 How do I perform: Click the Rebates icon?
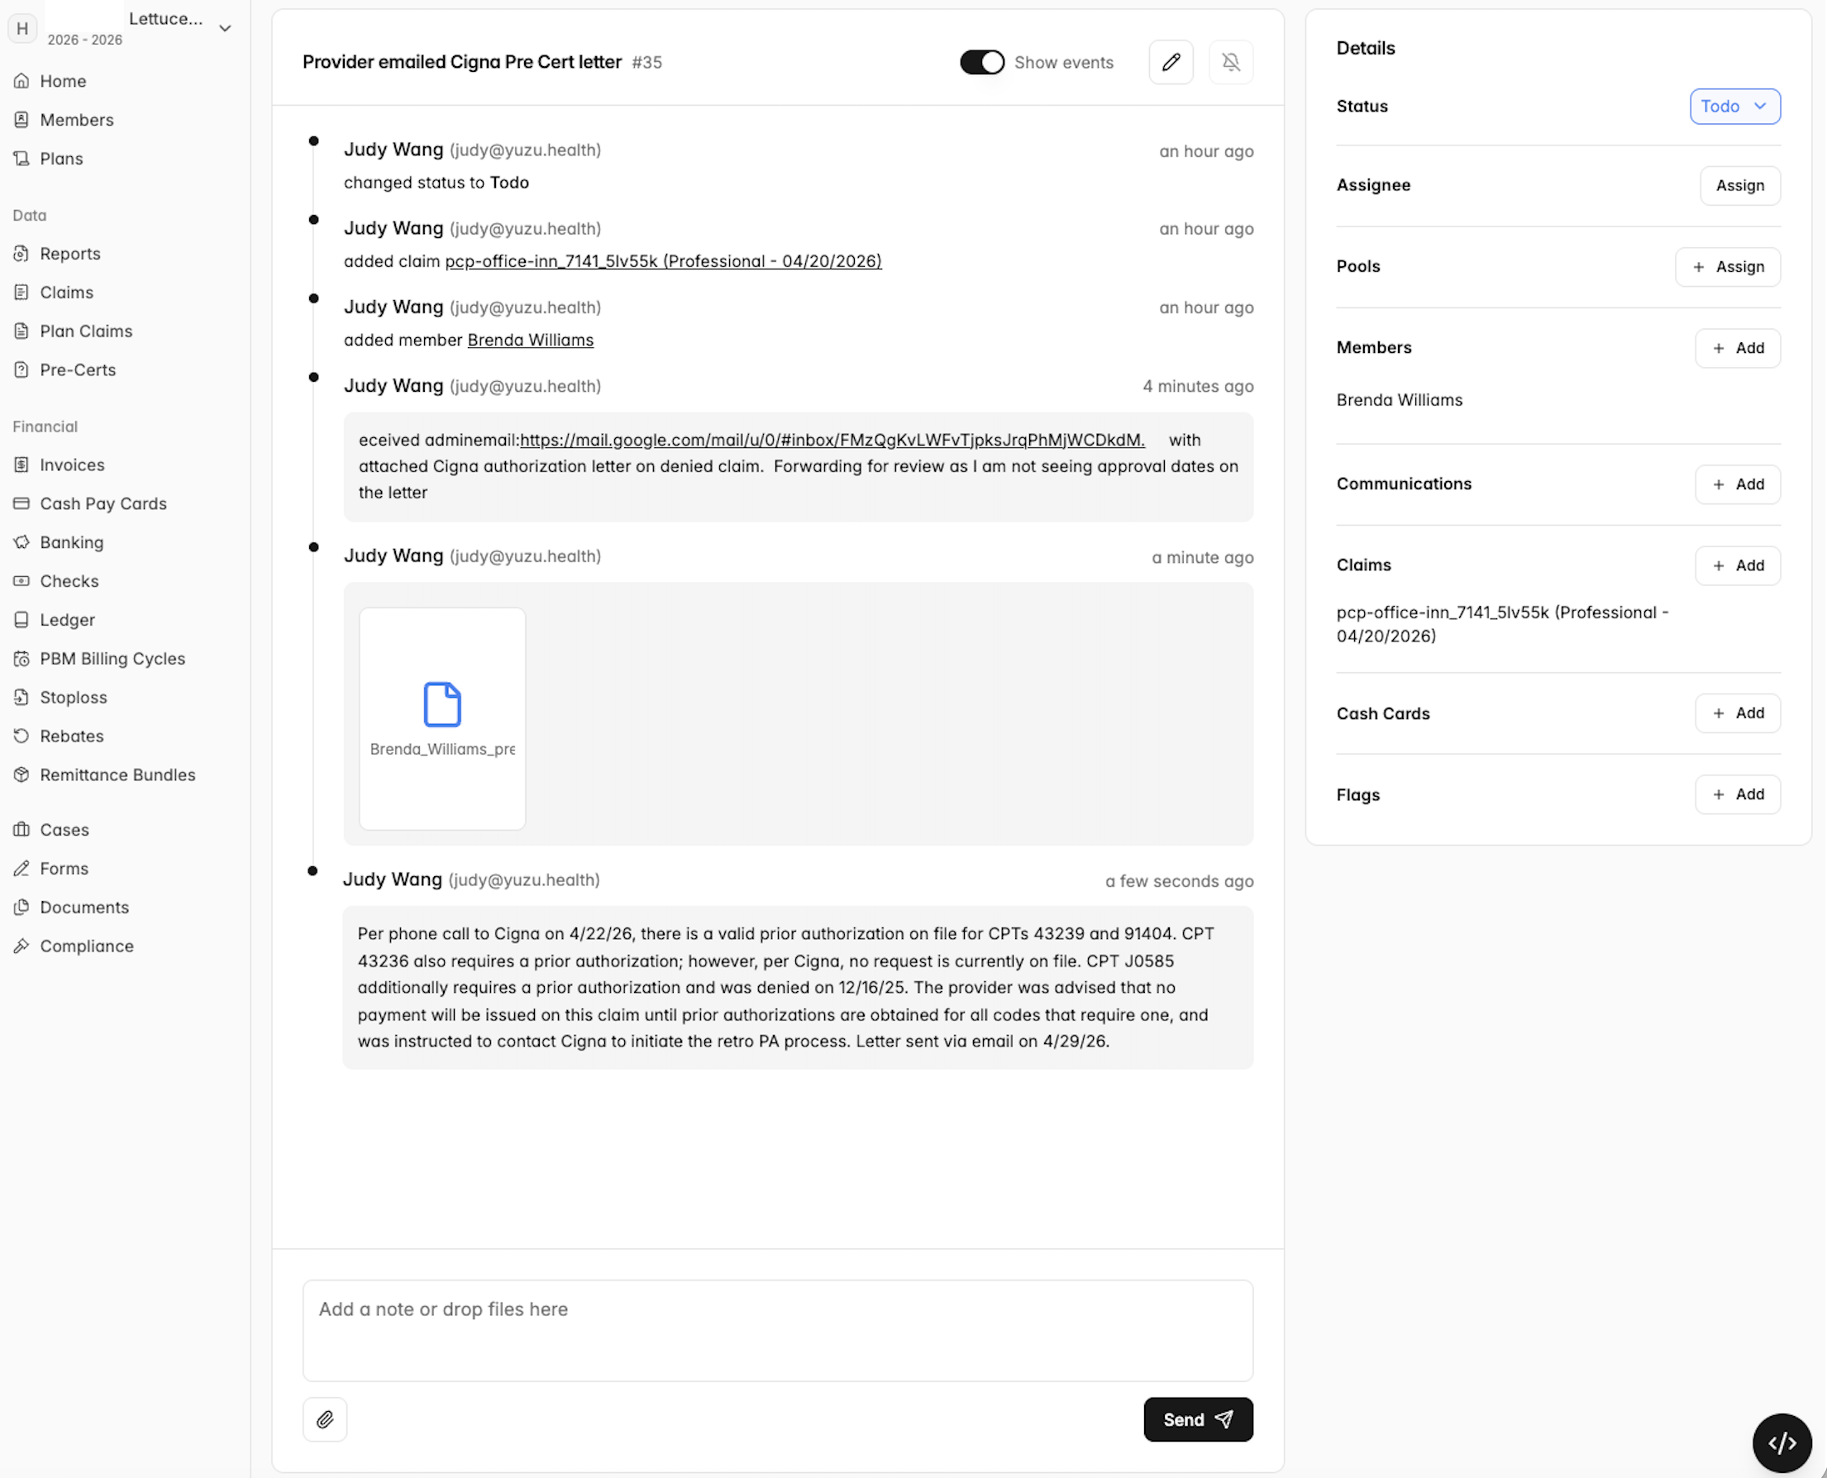pyautogui.click(x=21, y=736)
